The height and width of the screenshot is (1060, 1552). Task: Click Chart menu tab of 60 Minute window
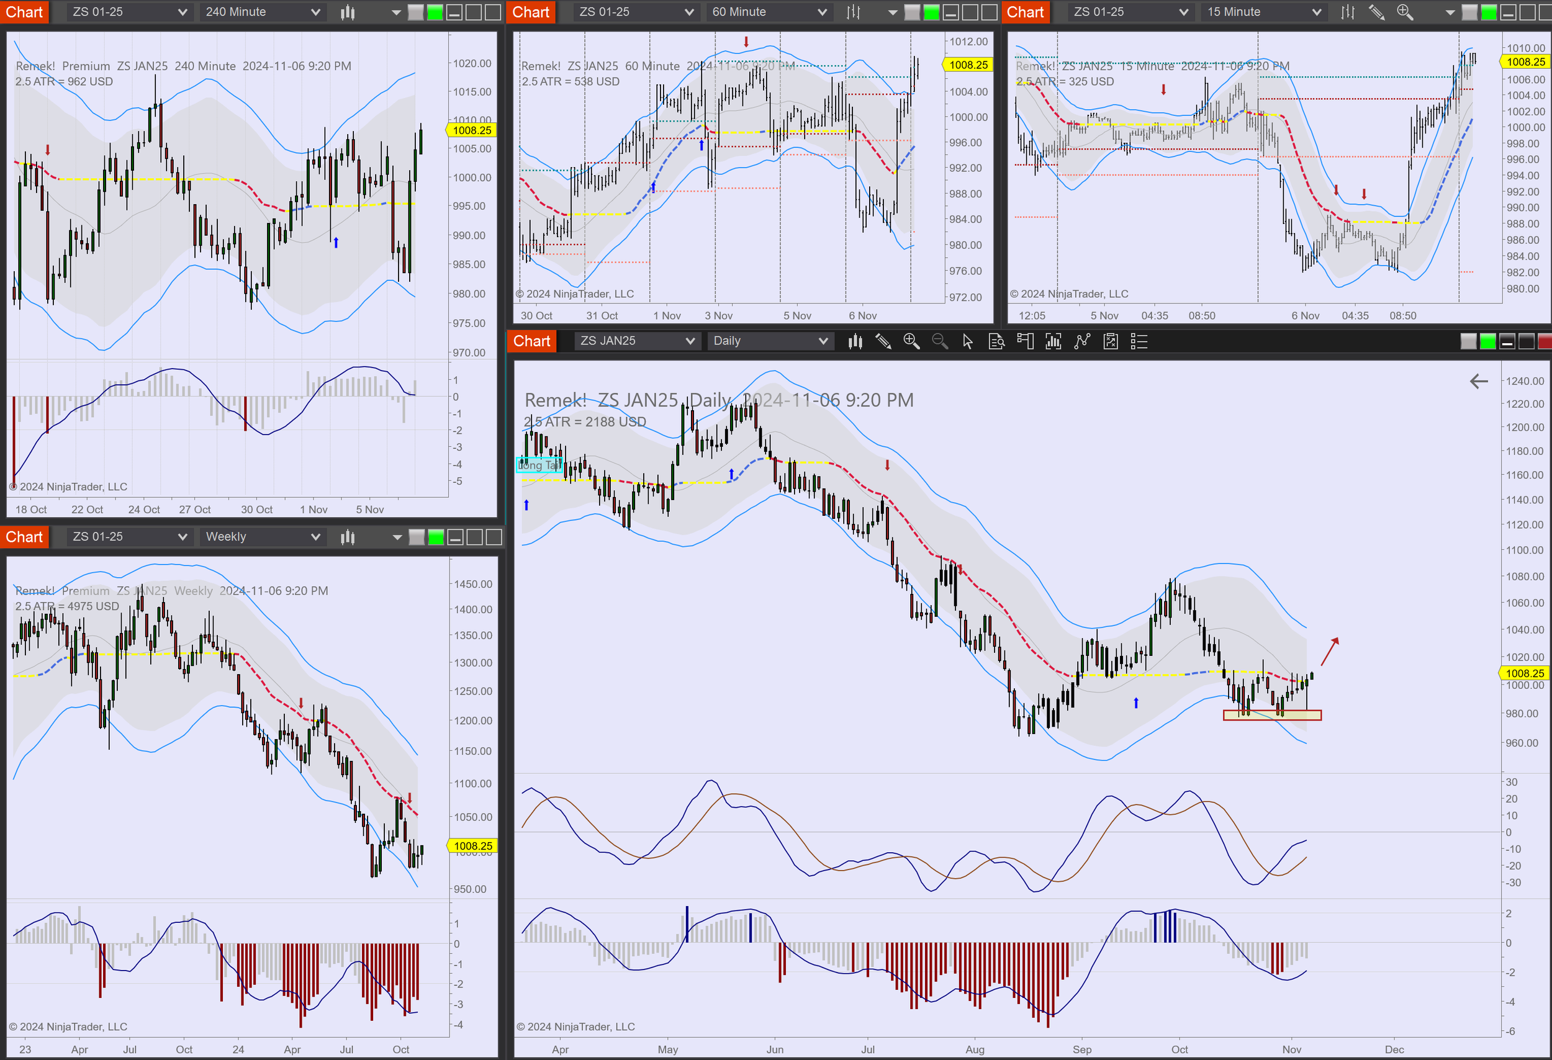tap(531, 12)
